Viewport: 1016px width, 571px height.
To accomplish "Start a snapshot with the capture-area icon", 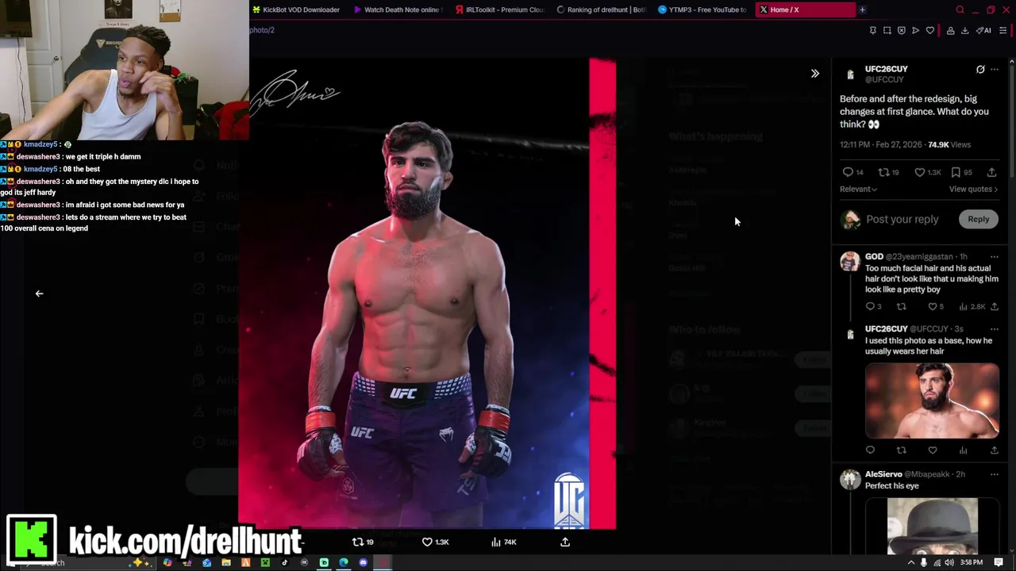I will click(x=887, y=30).
